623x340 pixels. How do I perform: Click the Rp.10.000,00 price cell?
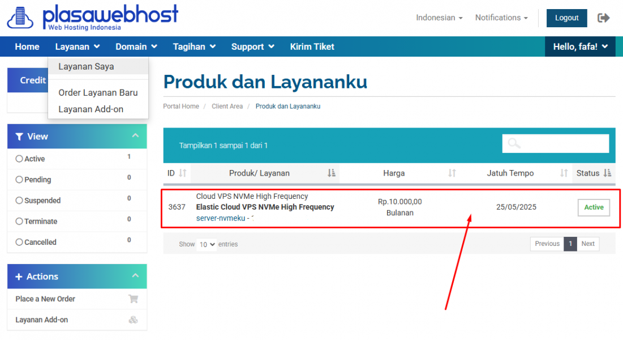point(399,202)
